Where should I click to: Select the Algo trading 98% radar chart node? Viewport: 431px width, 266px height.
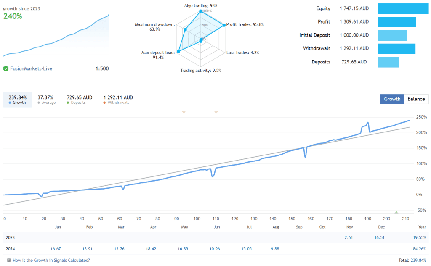pyautogui.click(x=201, y=11)
